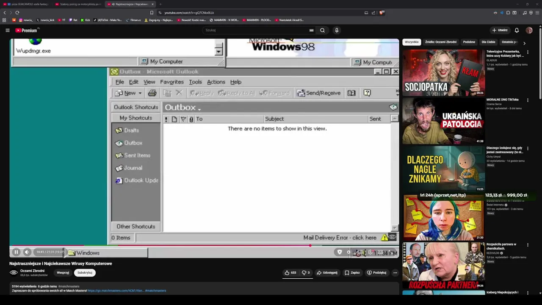Switch the player to theater mode

(x=380, y=252)
